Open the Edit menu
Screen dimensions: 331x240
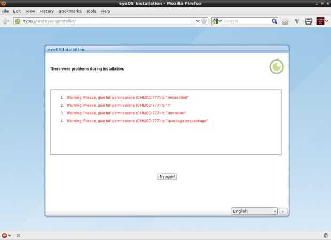17,11
